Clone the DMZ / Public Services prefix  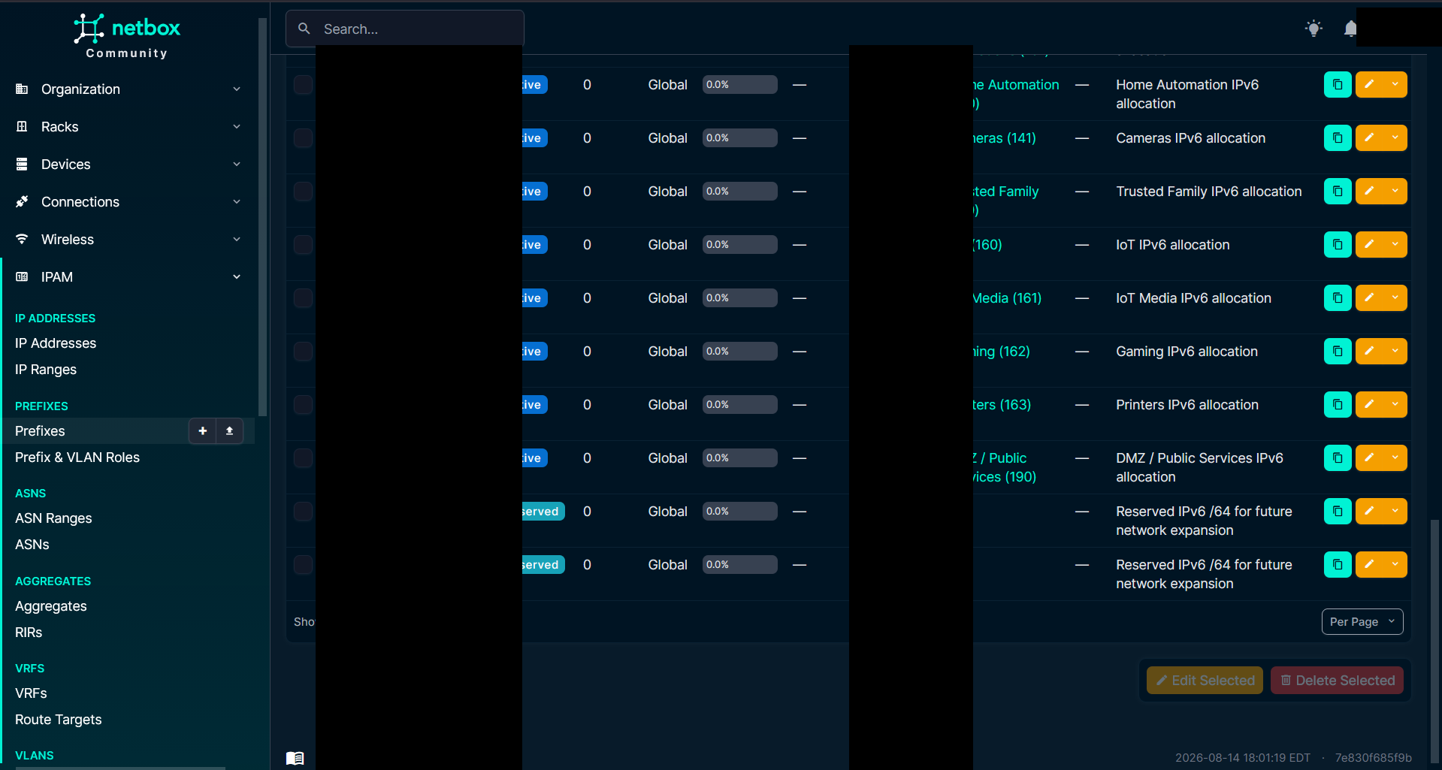[x=1338, y=458]
